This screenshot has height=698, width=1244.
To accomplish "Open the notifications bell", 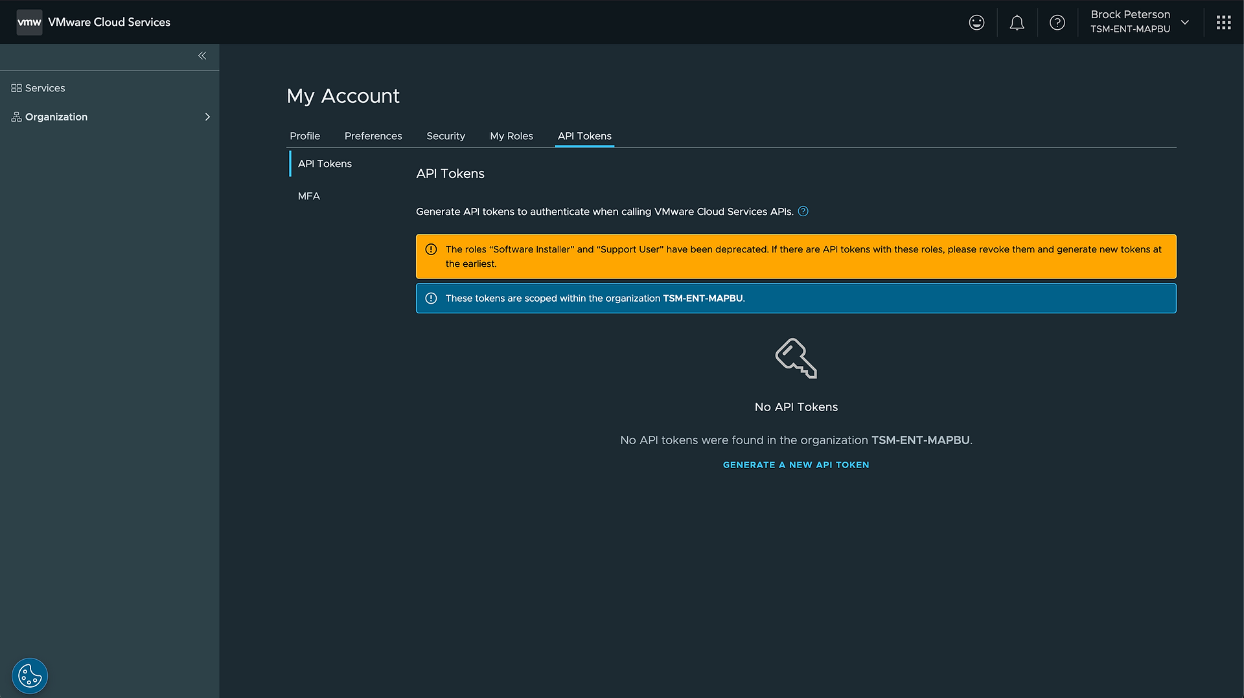I will pos(1017,23).
